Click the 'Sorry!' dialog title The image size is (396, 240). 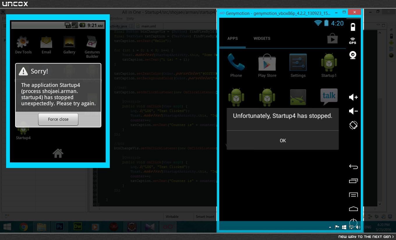tap(39, 71)
